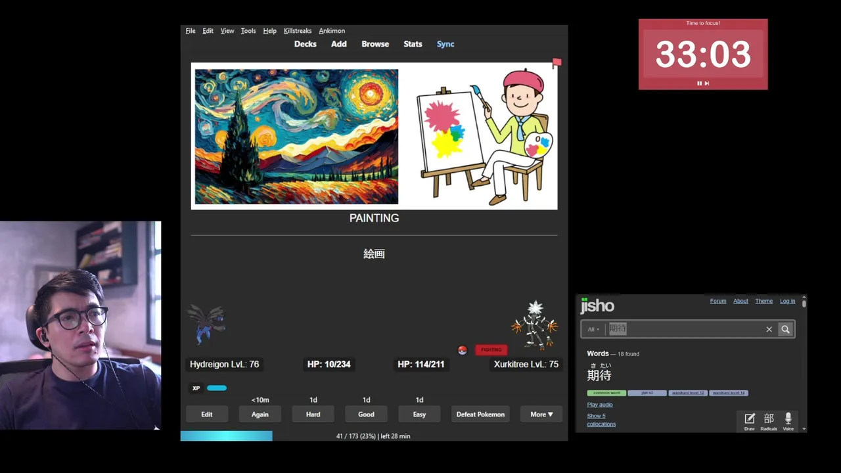Click the Hydreigon sprite
The width and height of the screenshot is (841, 473).
(x=207, y=324)
